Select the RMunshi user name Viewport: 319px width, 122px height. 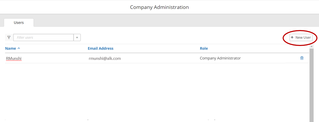[14, 58]
